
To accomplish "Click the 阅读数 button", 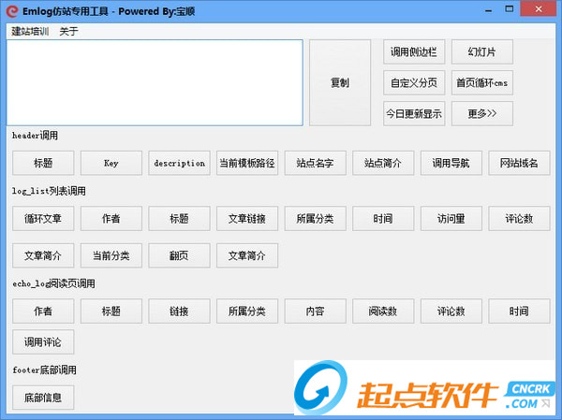I will click(383, 311).
